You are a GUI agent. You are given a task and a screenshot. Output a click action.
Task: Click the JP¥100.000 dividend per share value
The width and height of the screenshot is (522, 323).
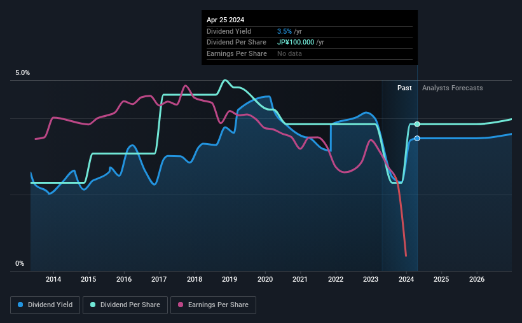(x=296, y=43)
